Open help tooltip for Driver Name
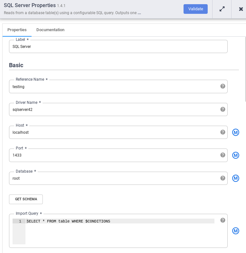 point(222,109)
